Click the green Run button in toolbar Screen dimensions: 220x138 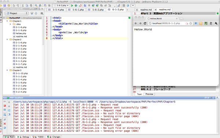click(72, 5)
